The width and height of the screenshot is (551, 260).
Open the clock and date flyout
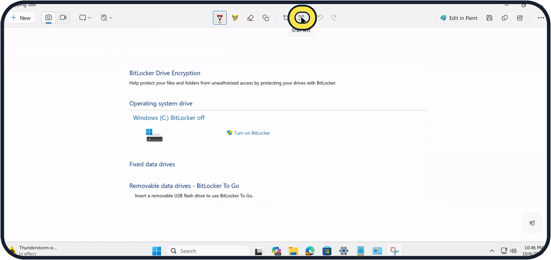click(x=533, y=251)
